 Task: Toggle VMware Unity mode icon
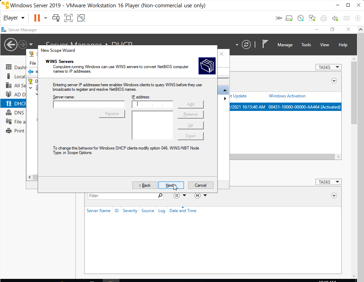pos(81,18)
